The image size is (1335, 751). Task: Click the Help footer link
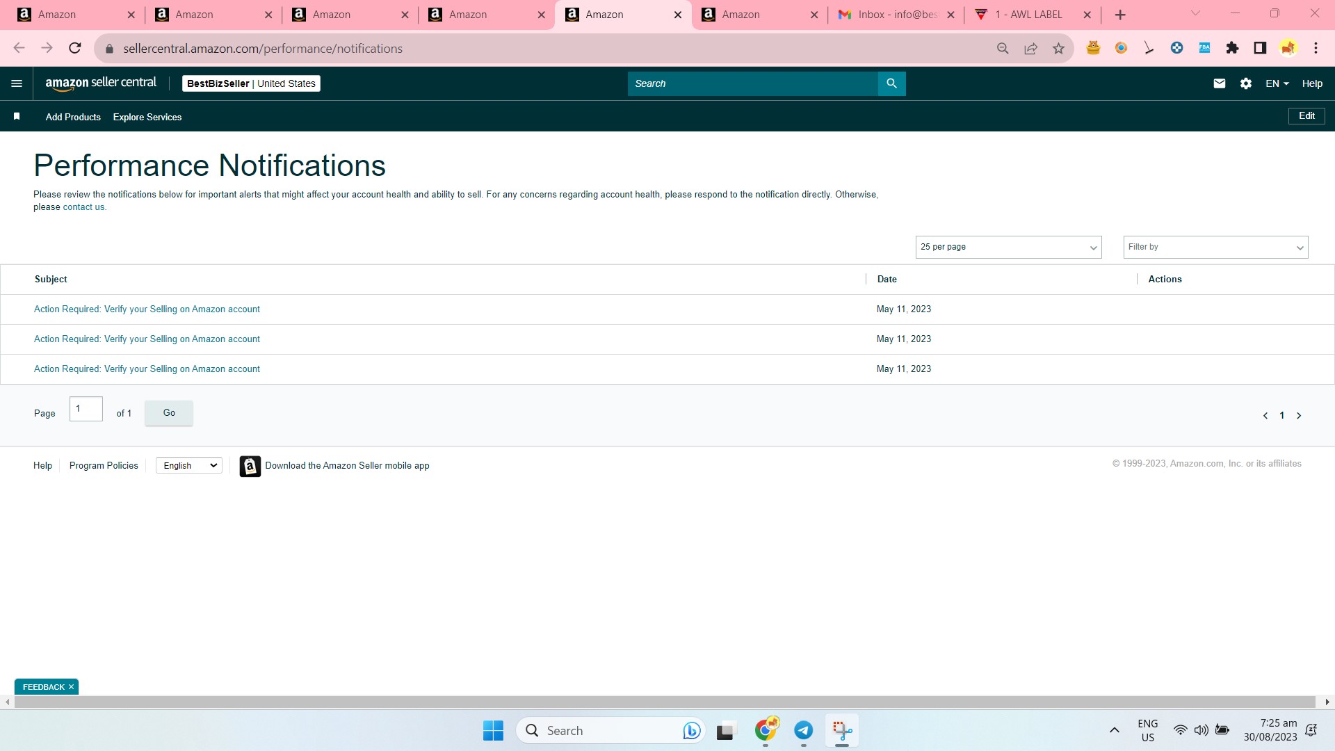pos(42,466)
